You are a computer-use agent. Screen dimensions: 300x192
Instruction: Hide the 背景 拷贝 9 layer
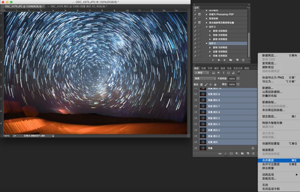click(x=196, y=94)
